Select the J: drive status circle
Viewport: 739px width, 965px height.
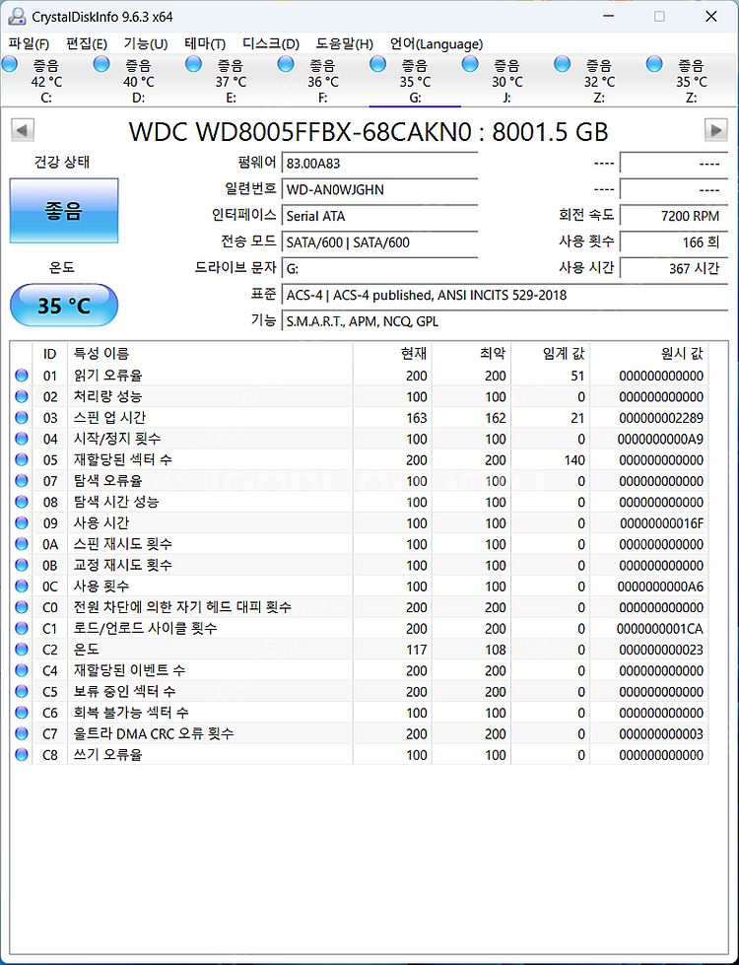471,63
